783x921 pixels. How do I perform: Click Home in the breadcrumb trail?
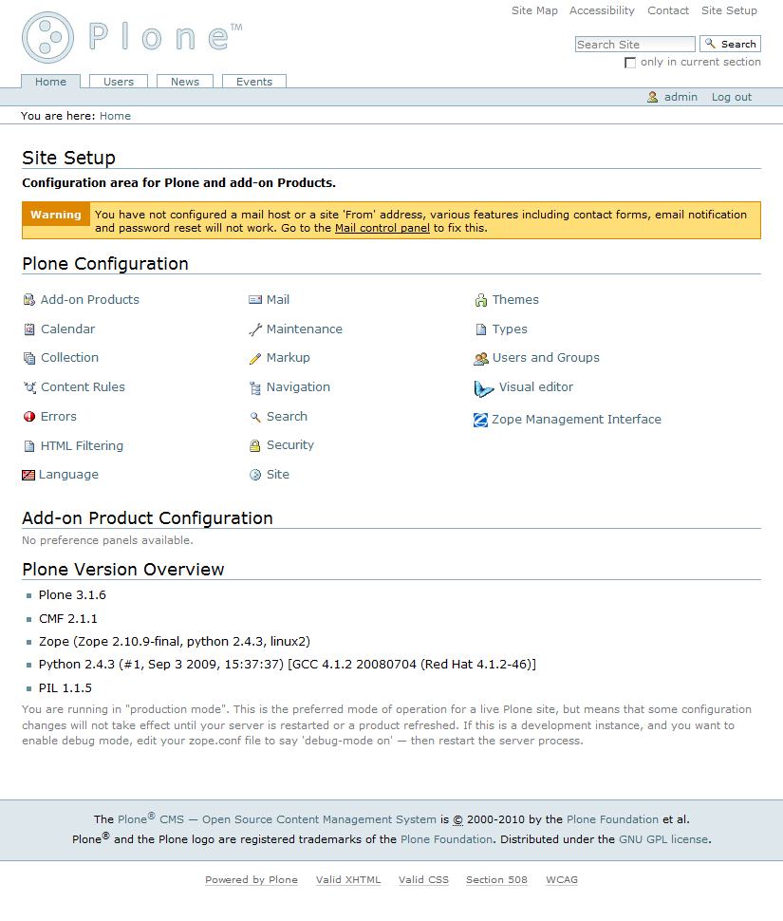(x=115, y=116)
